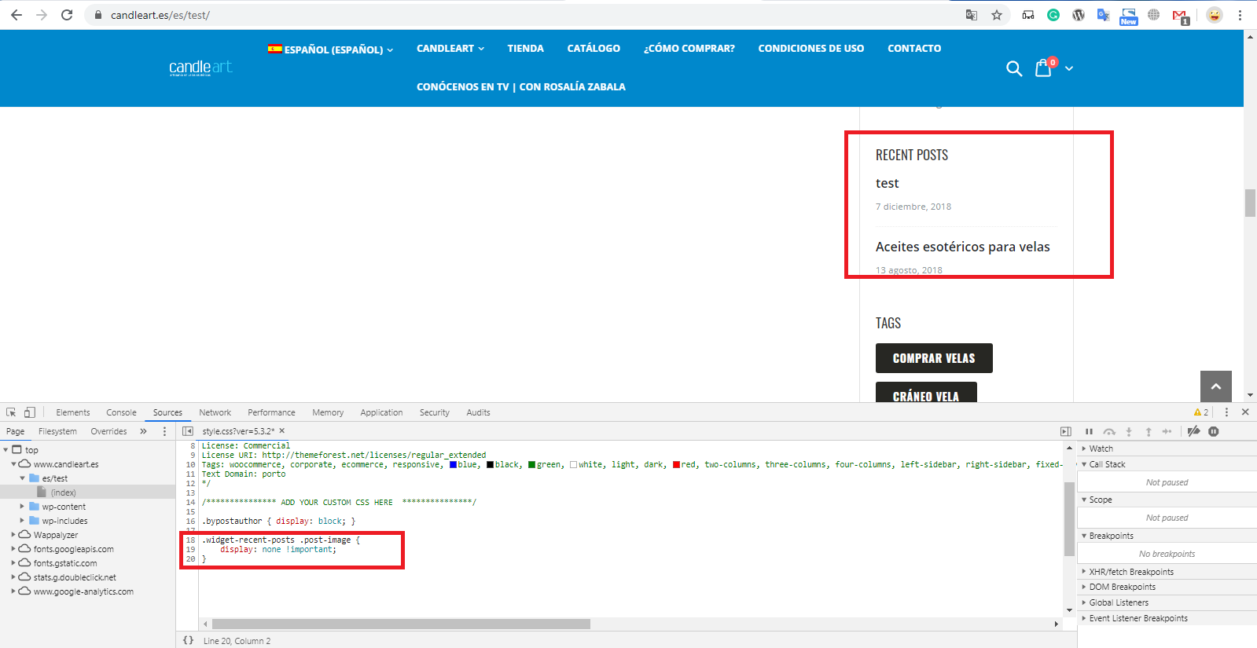The width and height of the screenshot is (1257, 648).
Task: Open the Application tab
Action: click(381, 412)
